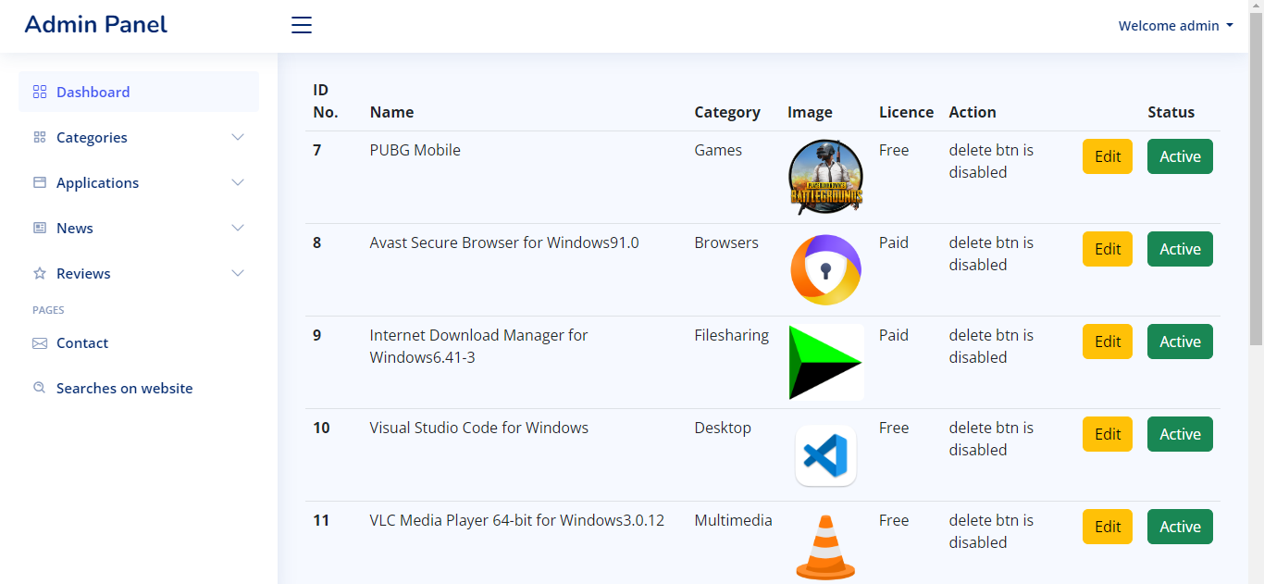Toggle Active status for PUBG Mobile
Screen dimensions: 1264x584
(x=1180, y=156)
